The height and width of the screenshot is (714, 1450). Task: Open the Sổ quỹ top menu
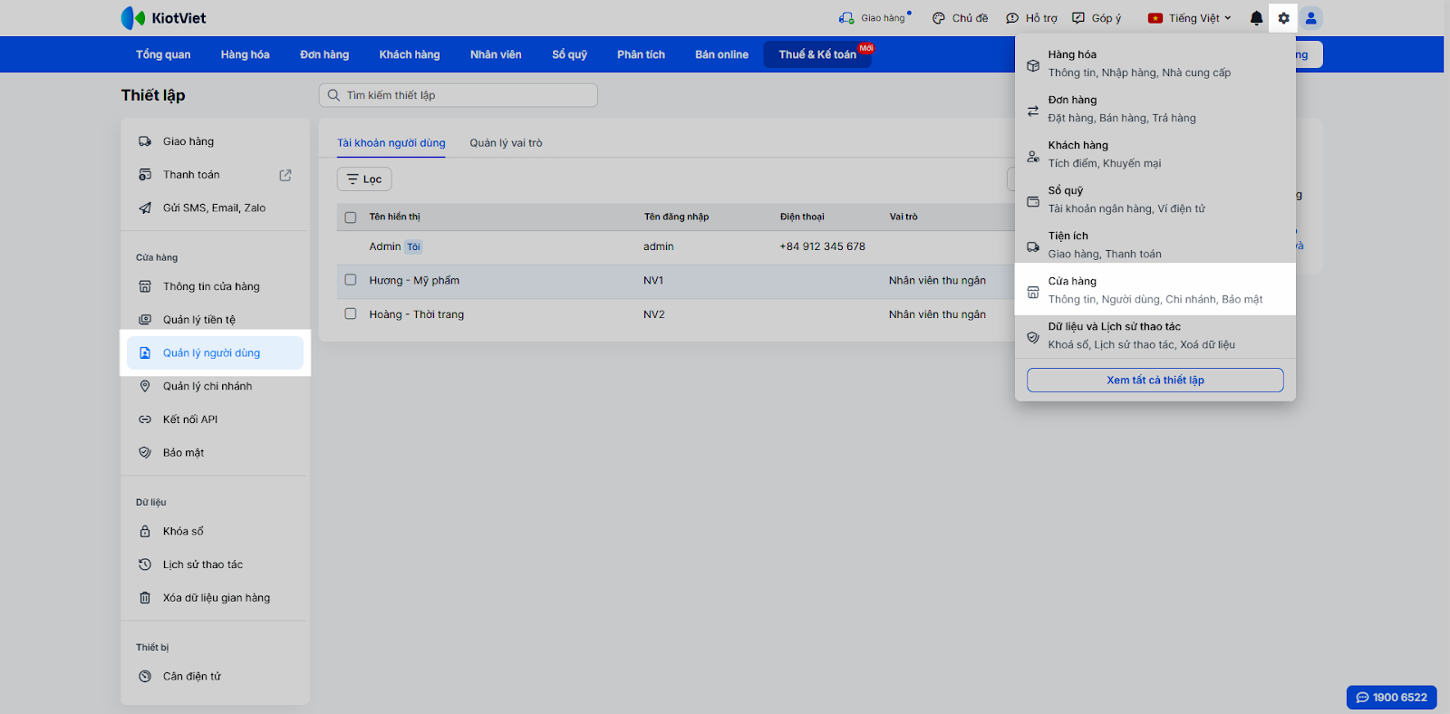pos(570,54)
